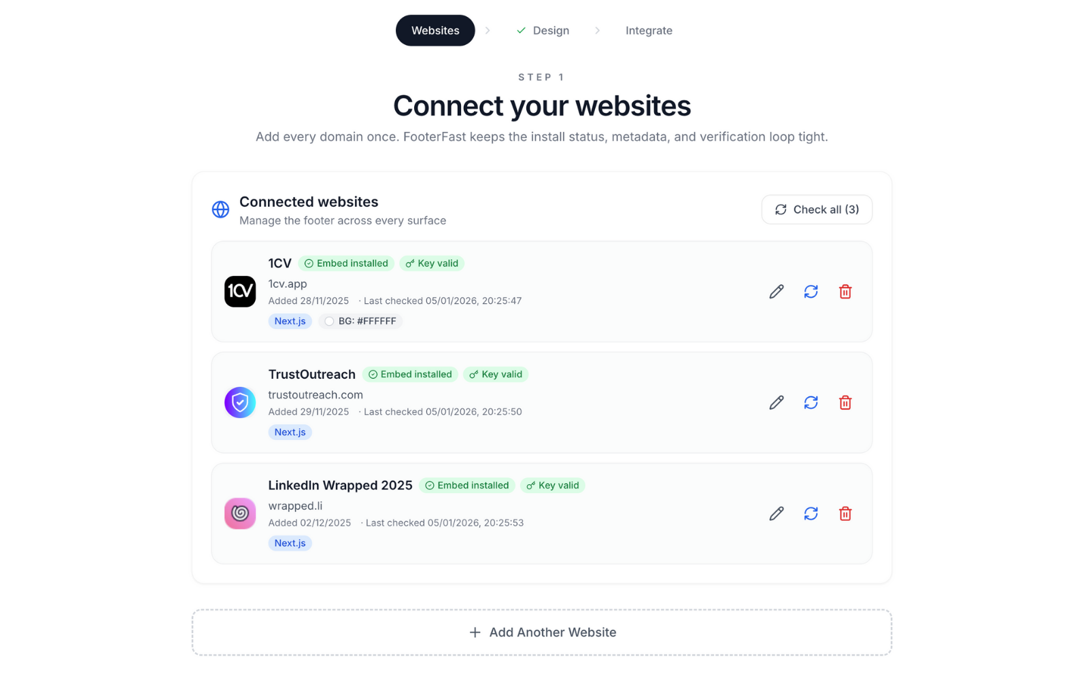Click Add Another Website

pyautogui.click(x=542, y=632)
